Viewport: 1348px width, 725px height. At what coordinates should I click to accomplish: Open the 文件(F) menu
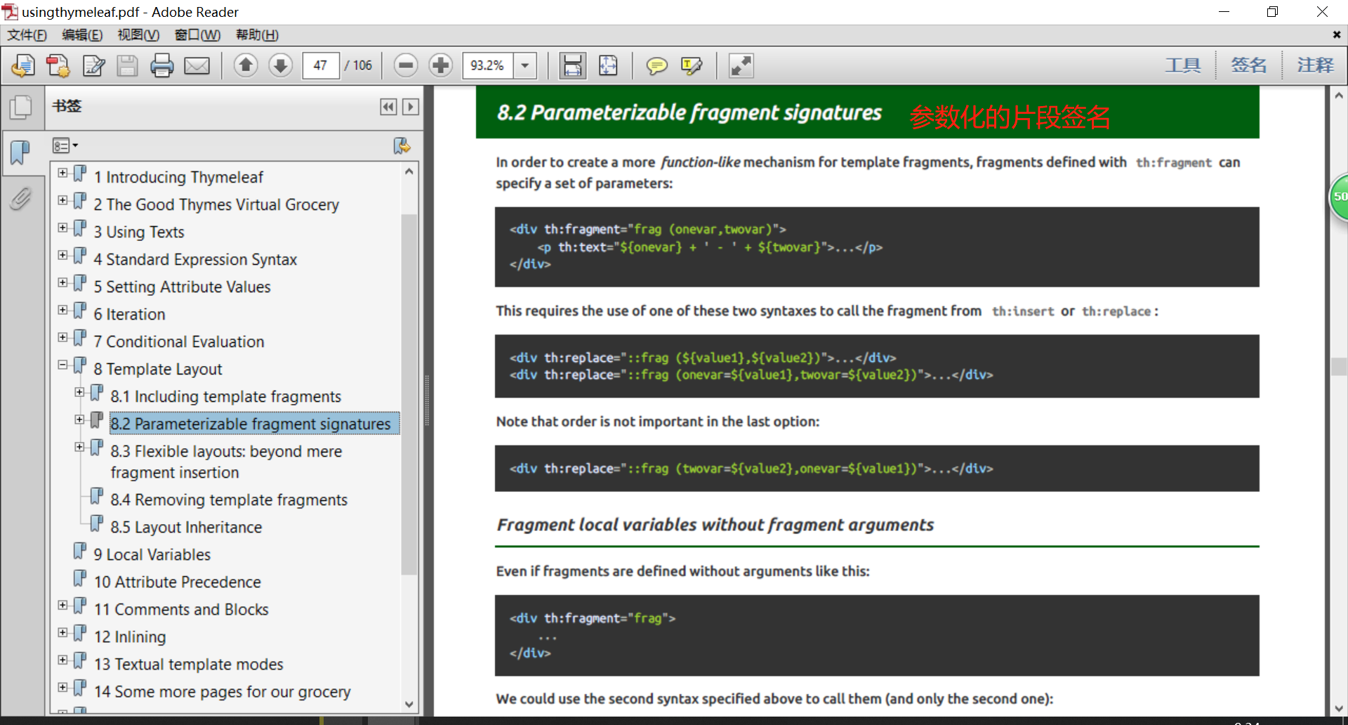coord(27,35)
